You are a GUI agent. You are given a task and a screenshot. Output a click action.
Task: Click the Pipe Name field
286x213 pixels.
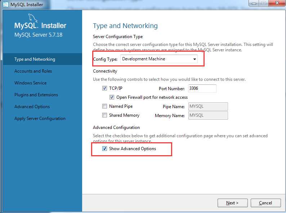point(208,106)
